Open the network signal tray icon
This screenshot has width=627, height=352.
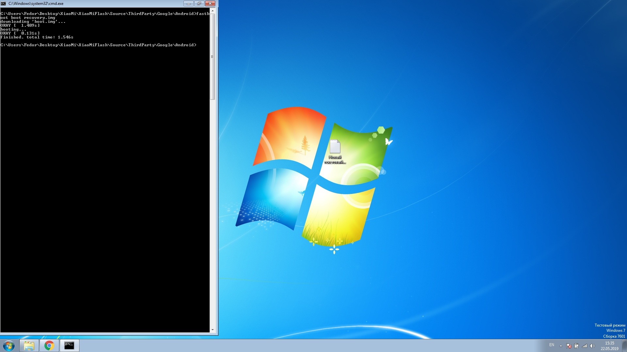tap(585, 346)
